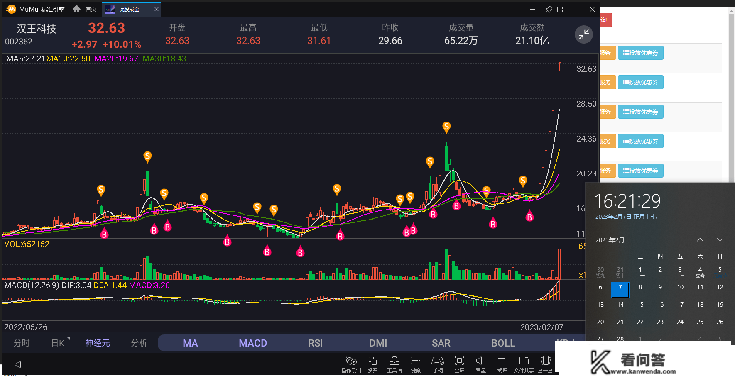Go to next month in calendar

click(x=720, y=240)
